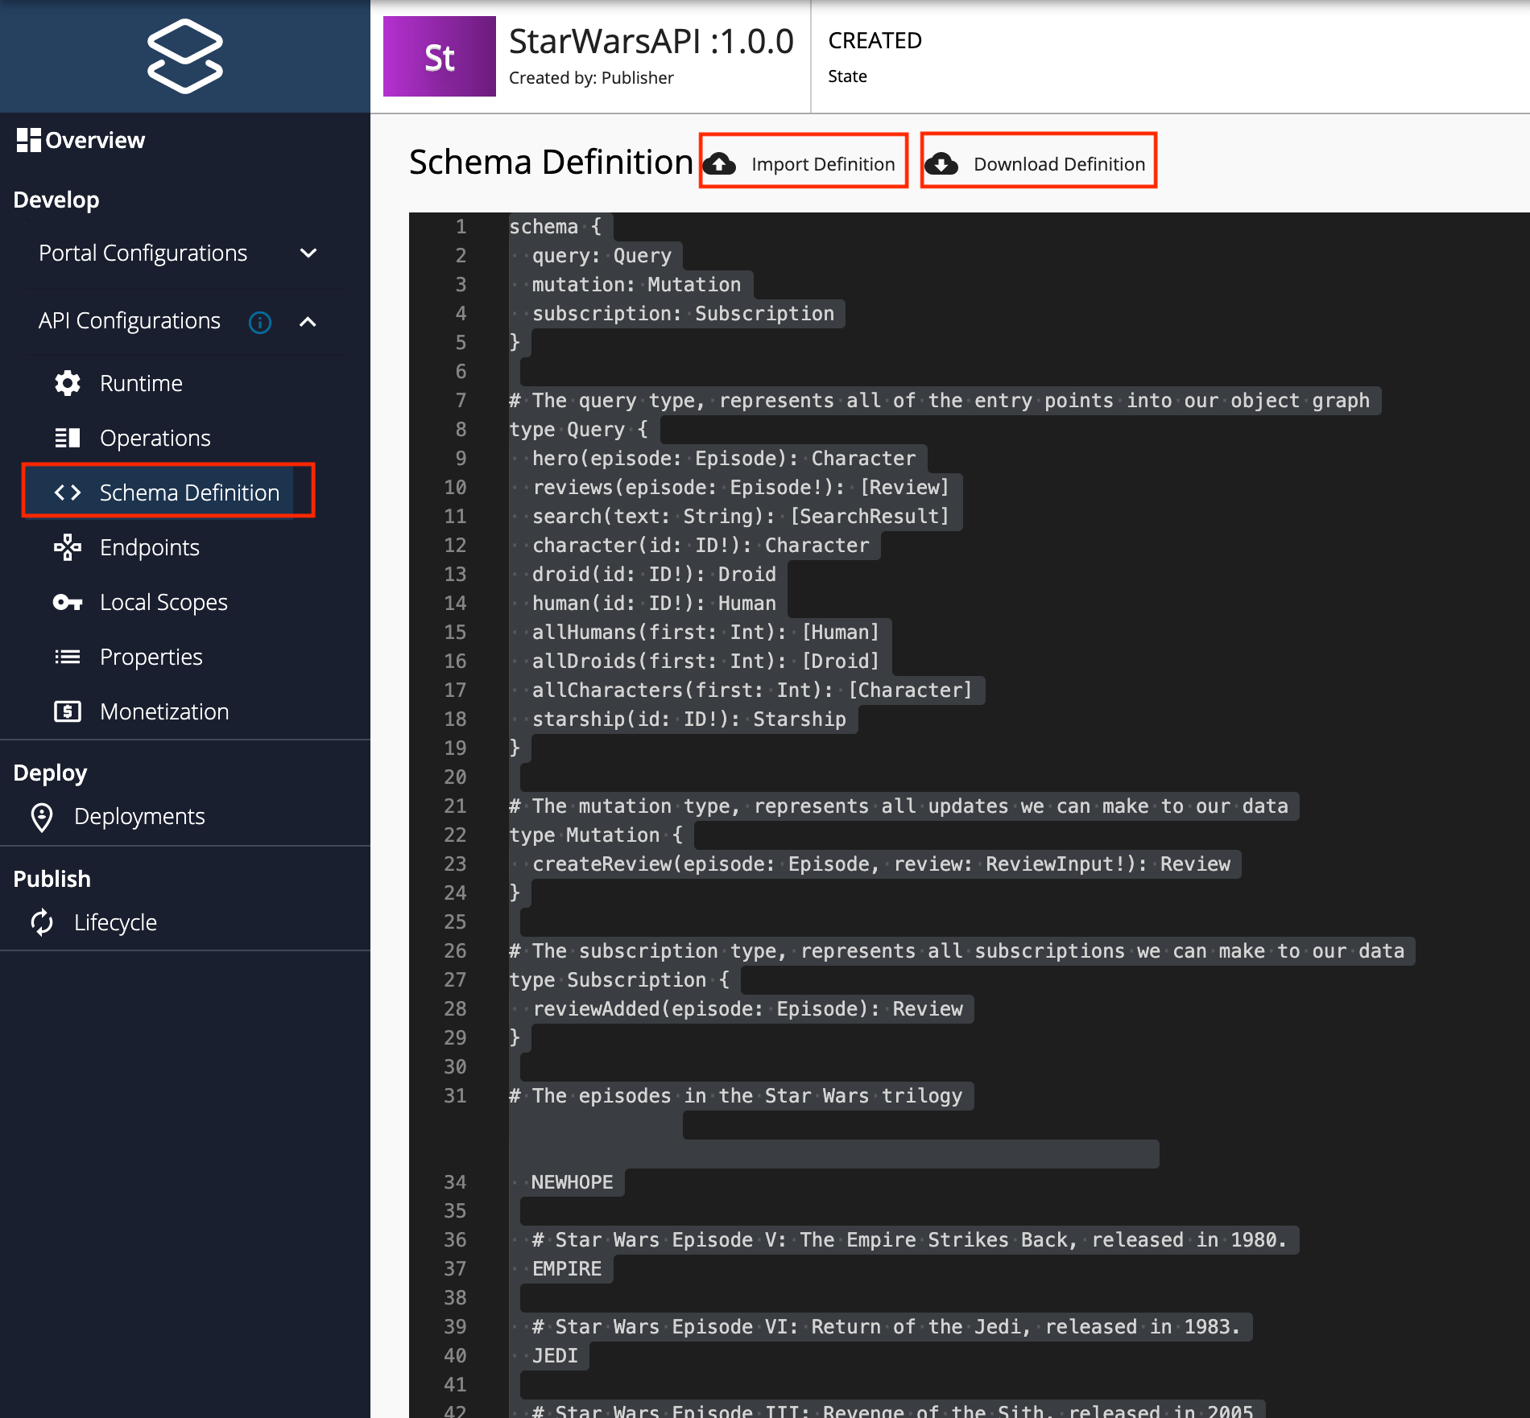The height and width of the screenshot is (1418, 1530).
Task: Click the Schema Definition code icon
Action: pos(69,492)
